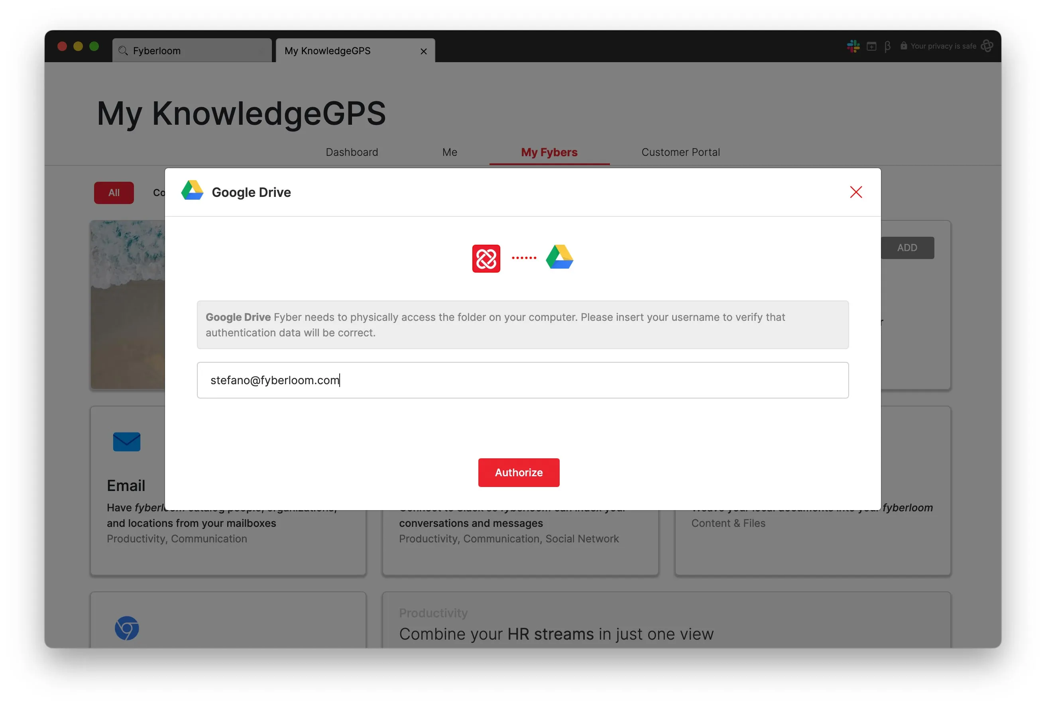Viewport: 1046px width, 707px height.
Task: Switch to the Dashboard tab
Action: [x=352, y=152]
